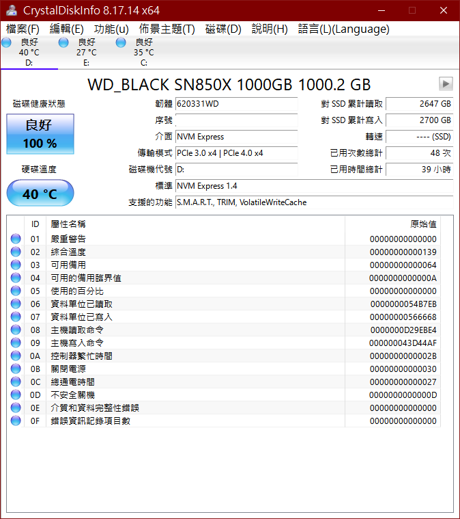This screenshot has height=519, width=460.
Task: Click the 支援的功能 field with S.M.A.R.T., TRIM
Action: [x=314, y=202]
